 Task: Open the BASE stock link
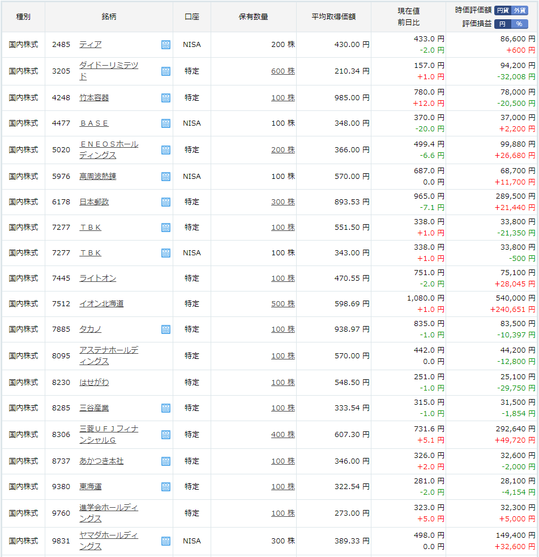pos(94,123)
